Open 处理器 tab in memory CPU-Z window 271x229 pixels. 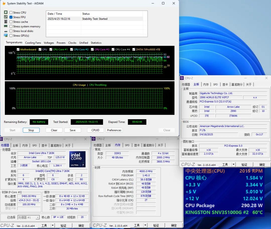98,145
